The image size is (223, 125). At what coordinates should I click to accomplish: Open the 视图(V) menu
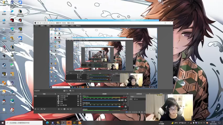pyautogui.click(x=49, y=26)
